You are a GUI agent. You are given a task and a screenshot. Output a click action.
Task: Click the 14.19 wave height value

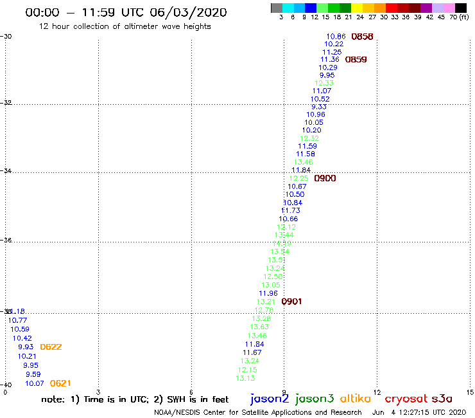tap(282, 244)
